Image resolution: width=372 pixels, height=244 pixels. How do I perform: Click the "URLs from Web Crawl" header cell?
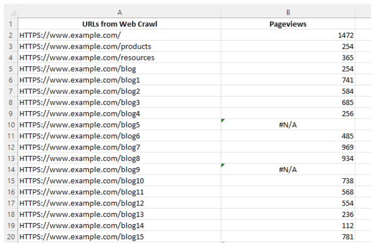tap(119, 24)
